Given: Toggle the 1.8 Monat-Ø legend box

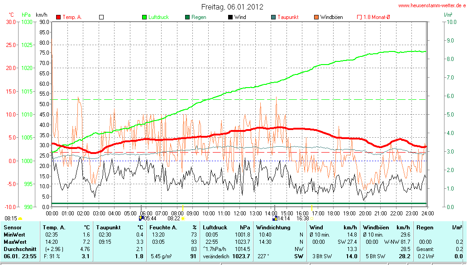Looking at the screenshot, I should (x=359, y=17).
